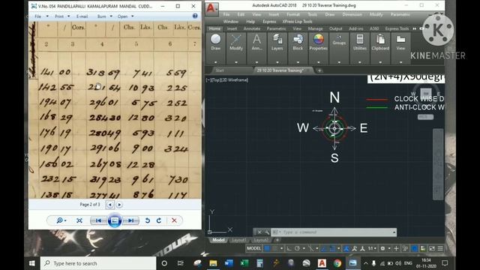Switch to the Start drawing tab
Viewport: 480px width, 270px height.
[x=220, y=70]
